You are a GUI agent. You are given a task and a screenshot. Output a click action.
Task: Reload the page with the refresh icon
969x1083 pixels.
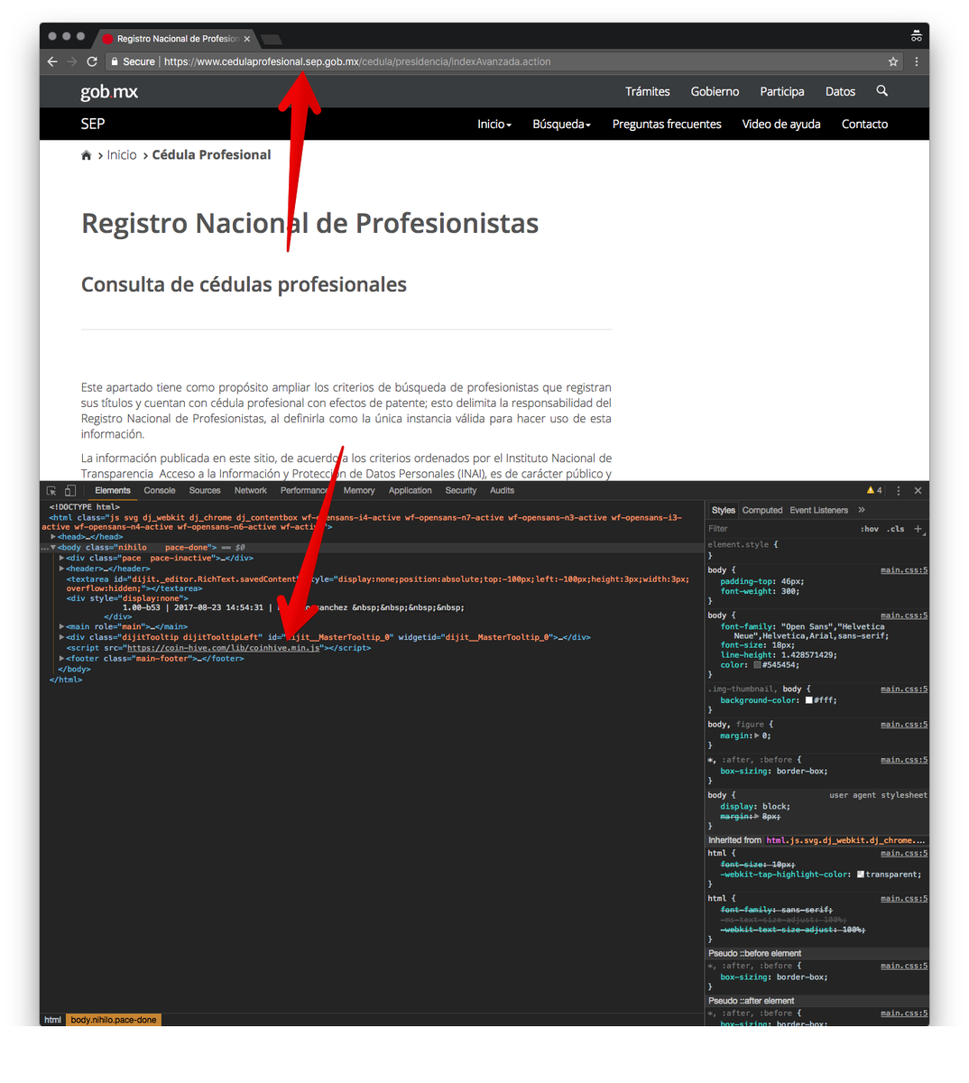pos(92,61)
